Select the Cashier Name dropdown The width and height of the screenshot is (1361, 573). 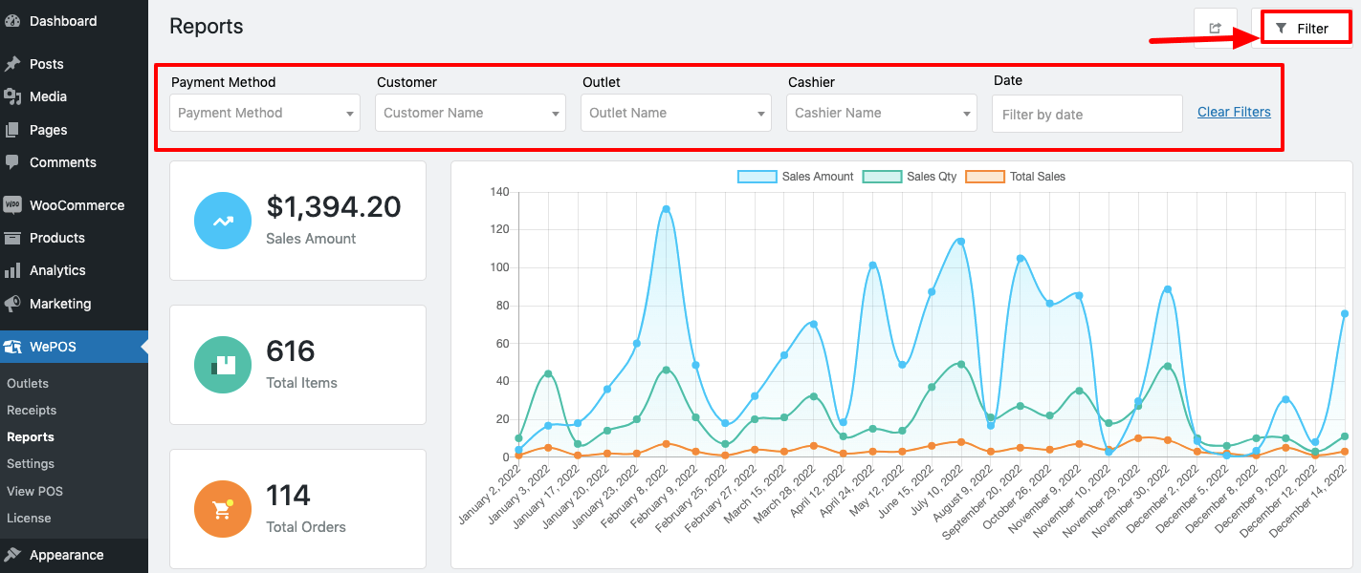882,113
